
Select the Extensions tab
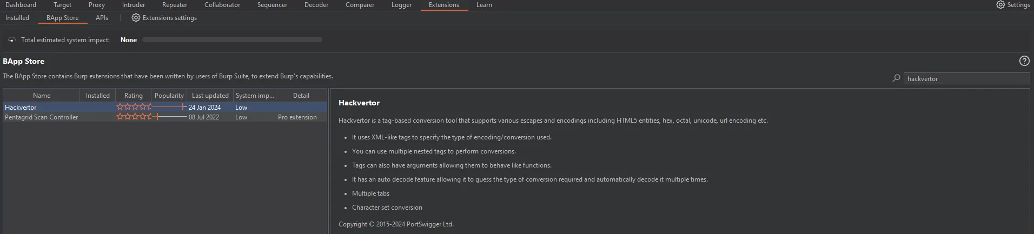coord(444,5)
